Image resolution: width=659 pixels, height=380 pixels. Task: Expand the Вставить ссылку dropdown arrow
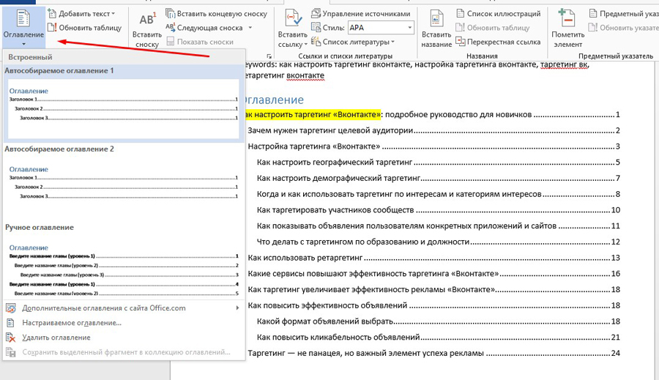click(x=306, y=44)
